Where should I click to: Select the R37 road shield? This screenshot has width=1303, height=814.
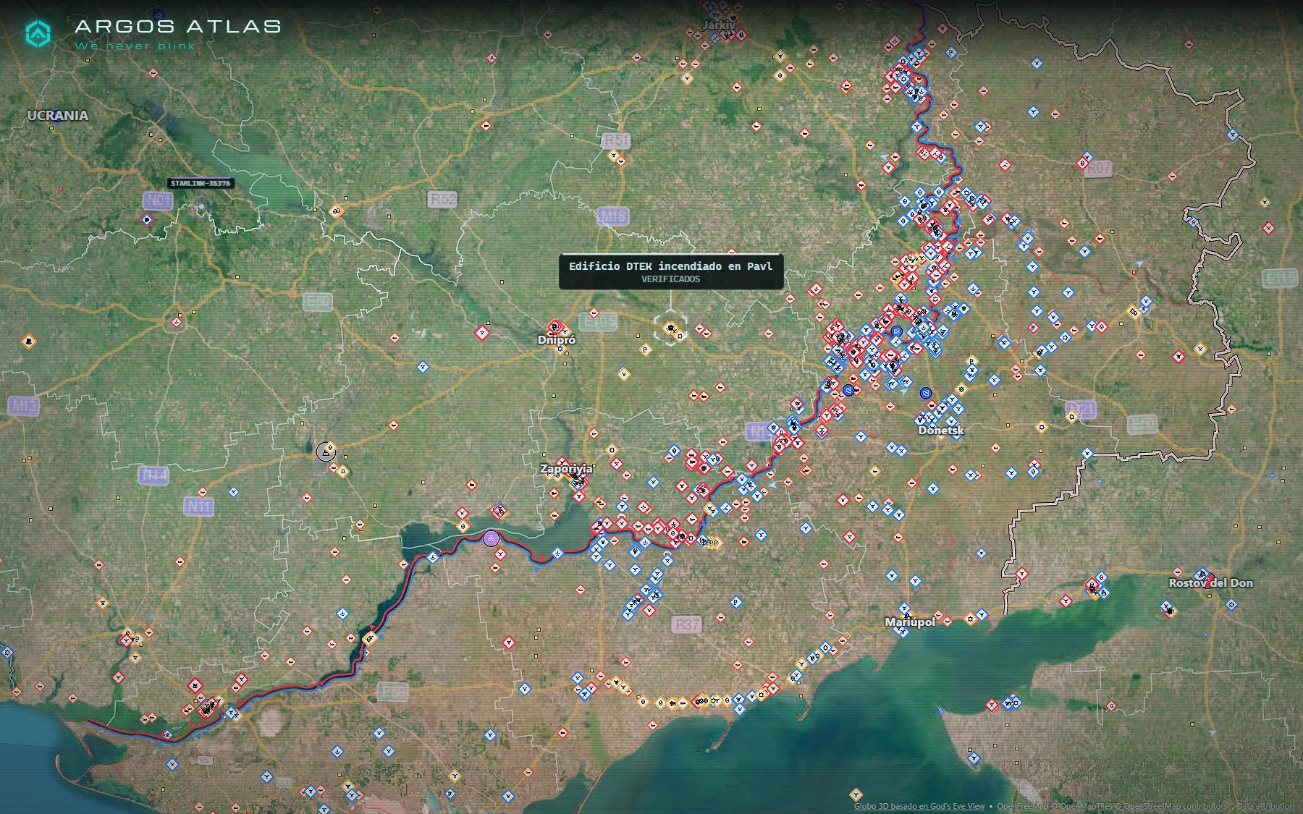pyautogui.click(x=686, y=624)
